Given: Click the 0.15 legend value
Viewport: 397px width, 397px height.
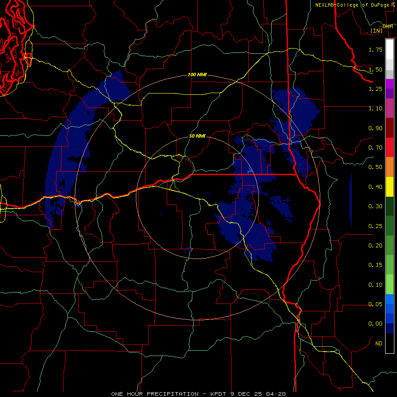Looking at the screenshot, I should coord(375,265).
